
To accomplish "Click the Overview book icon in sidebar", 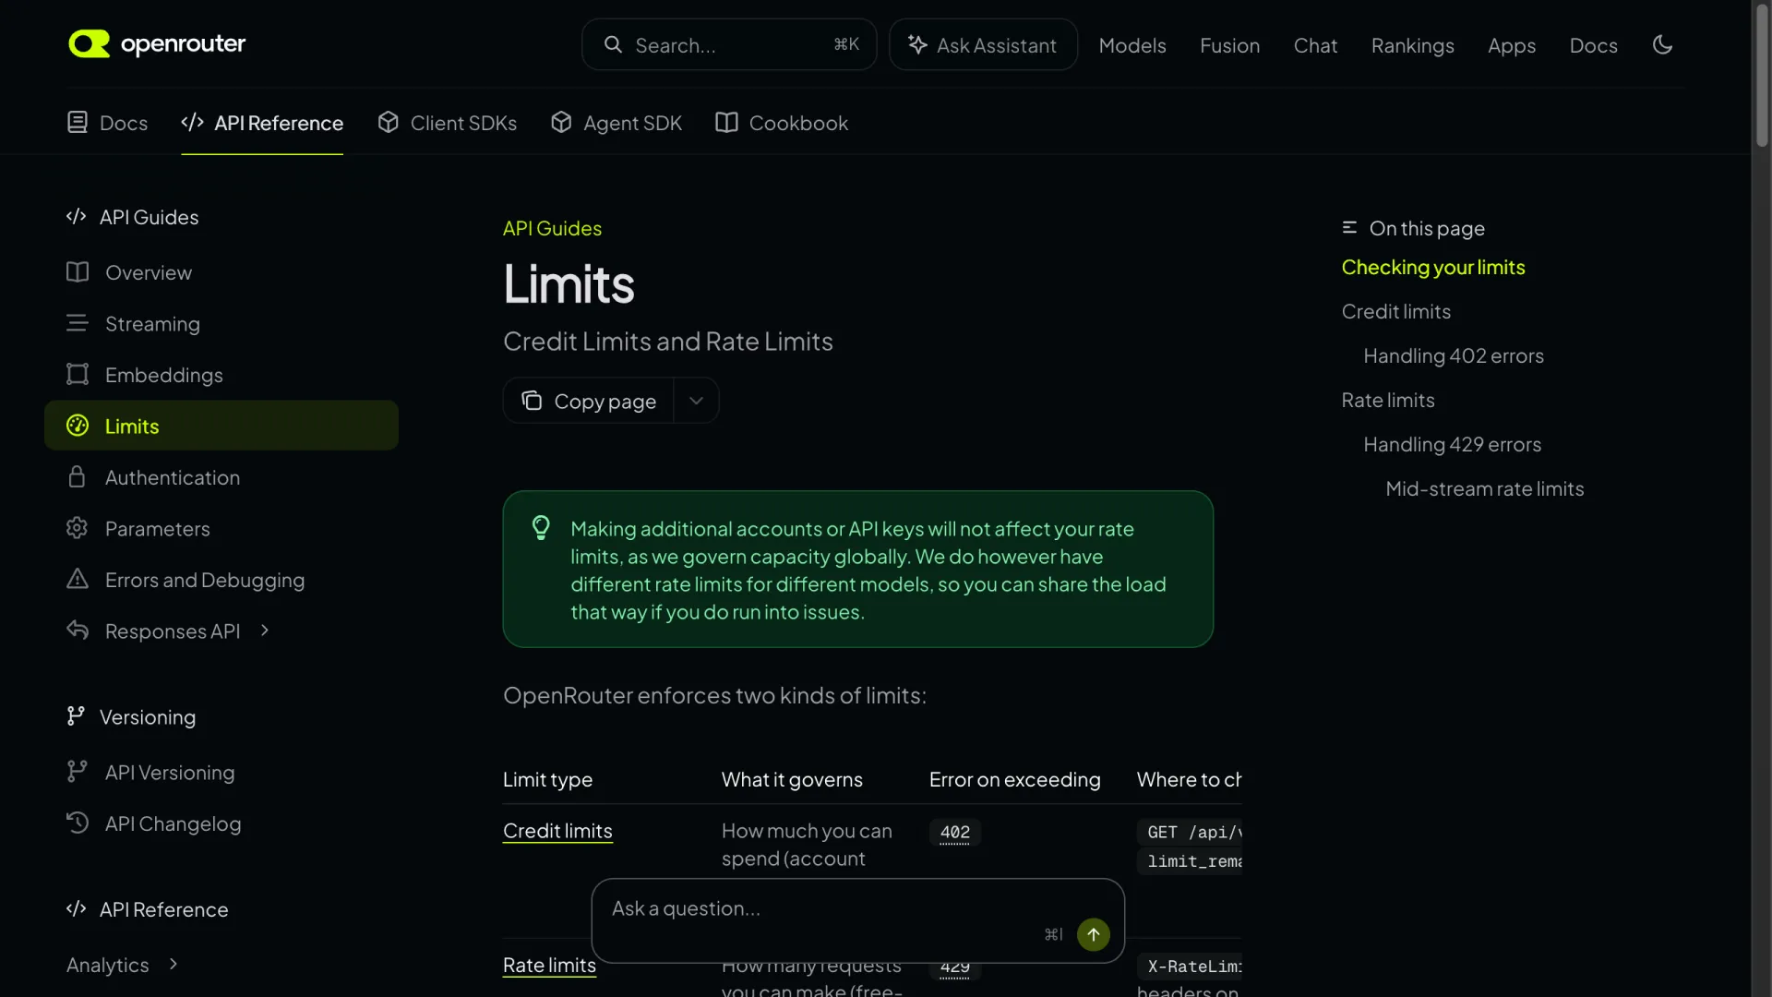I will (x=78, y=272).
